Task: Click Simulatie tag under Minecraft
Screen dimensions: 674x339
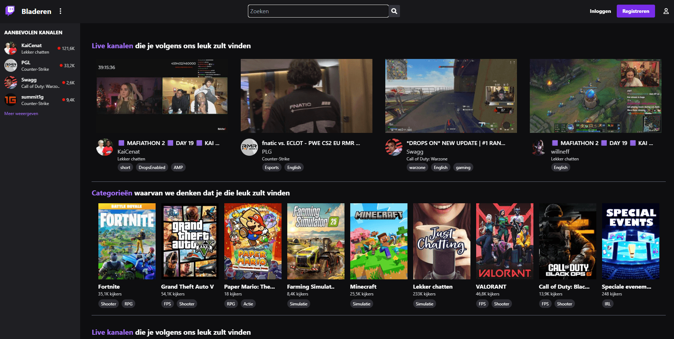Action: [362, 304]
